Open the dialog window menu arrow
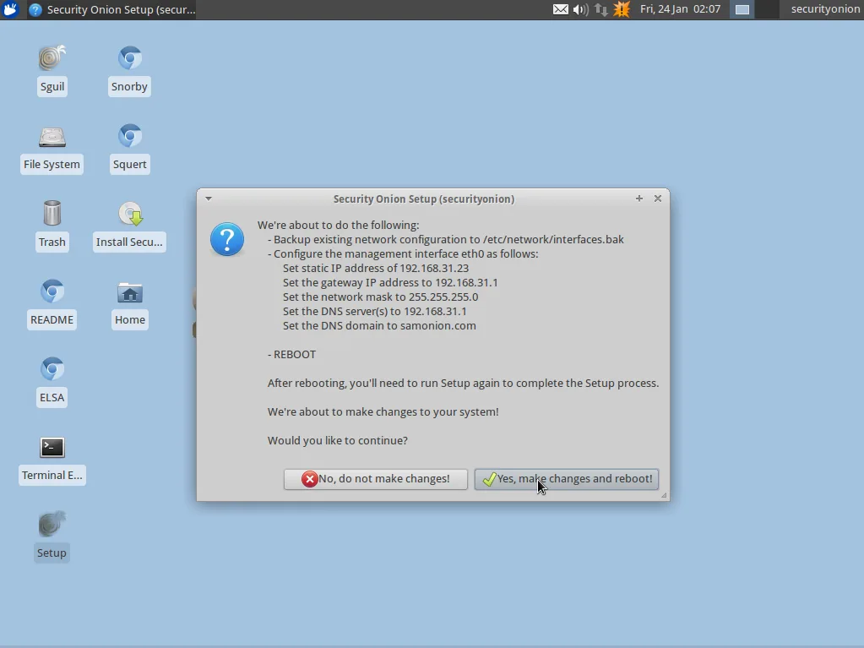Screen dimensions: 864x648 [209, 199]
